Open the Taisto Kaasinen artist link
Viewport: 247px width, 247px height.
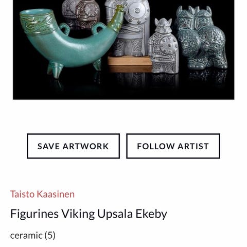click(x=42, y=194)
